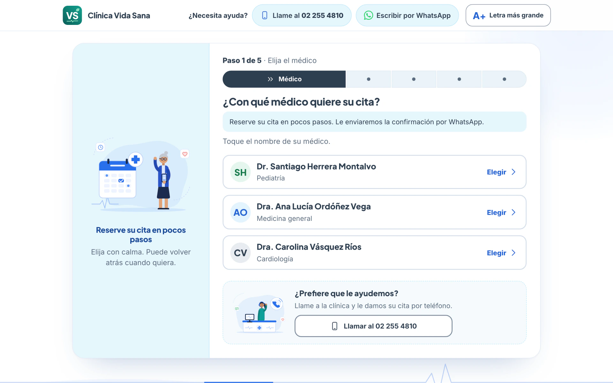The image size is (613, 383).
Task: Choose Elegir for Dr. Santiago Herrera Montalvo
Action: (x=501, y=172)
